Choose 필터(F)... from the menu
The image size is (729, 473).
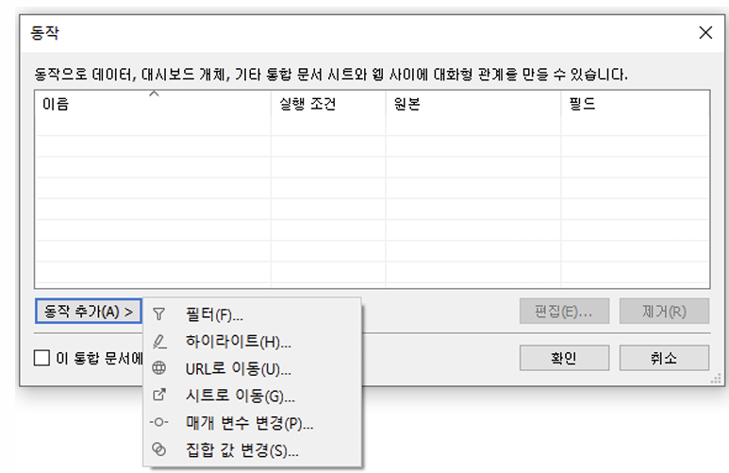coord(252,314)
